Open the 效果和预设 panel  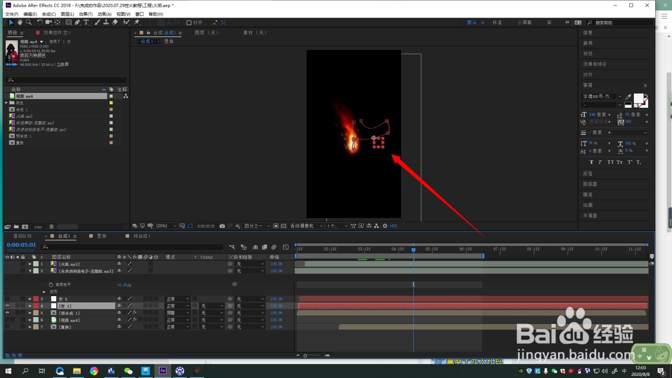pos(595,64)
